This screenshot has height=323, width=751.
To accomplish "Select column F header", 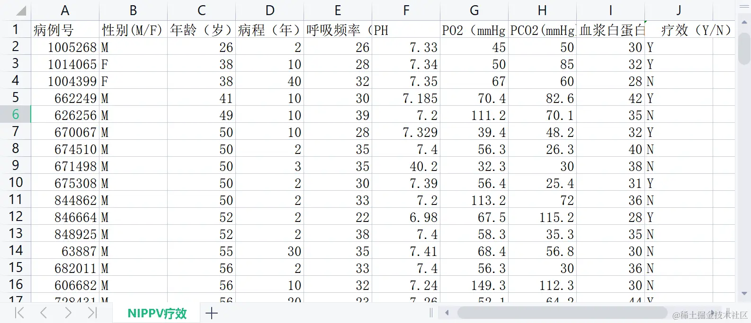I will coord(406,10).
